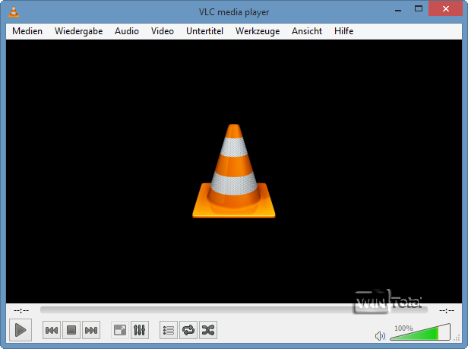Toggle loop repeat mode
This screenshot has width=468, height=349.
(x=188, y=330)
